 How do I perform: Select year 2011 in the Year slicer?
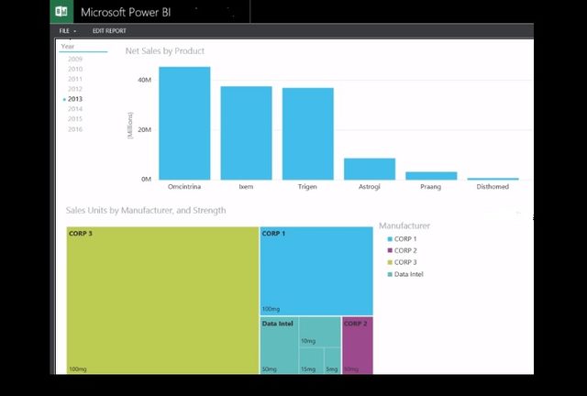[x=75, y=79]
